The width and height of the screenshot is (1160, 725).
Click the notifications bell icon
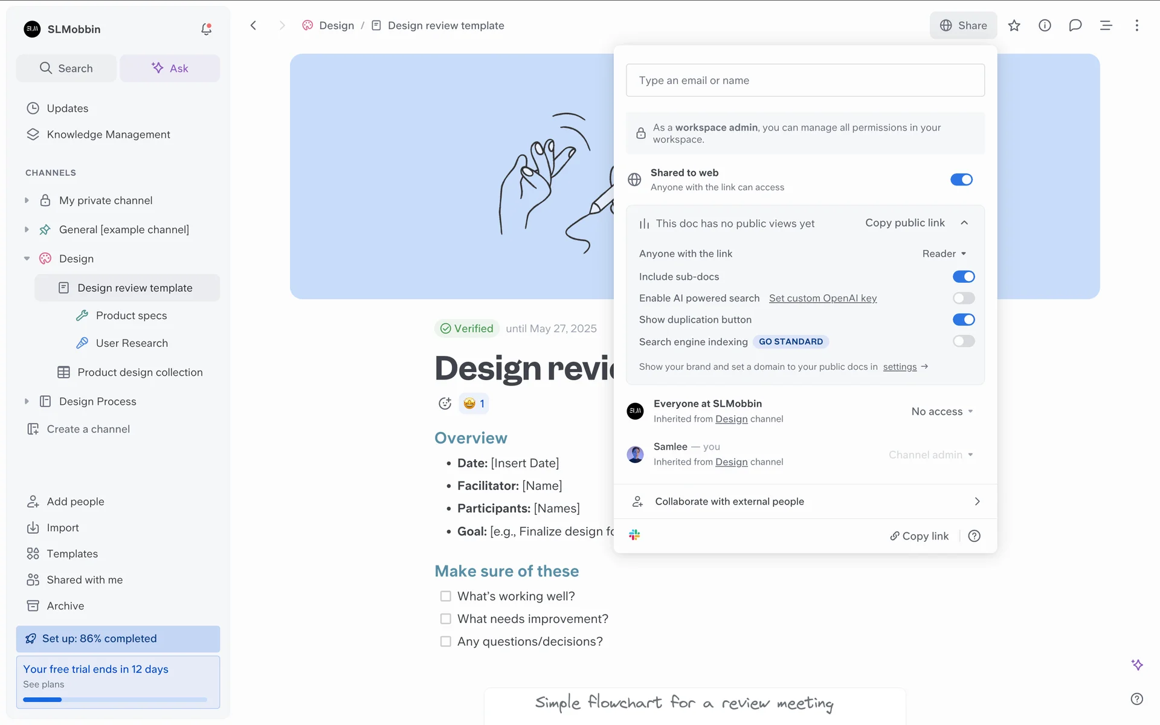[206, 29]
